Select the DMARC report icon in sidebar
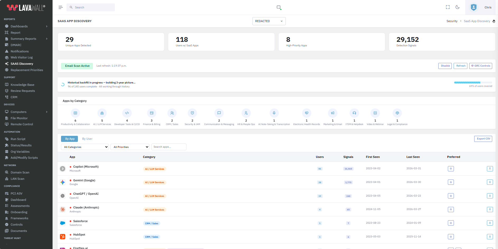Viewport: 498px width, 249px height. 7,45
